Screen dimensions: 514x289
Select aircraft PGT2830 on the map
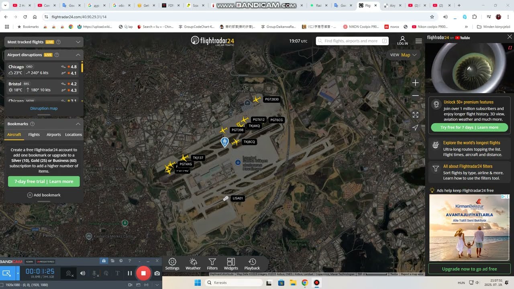click(257, 99)
